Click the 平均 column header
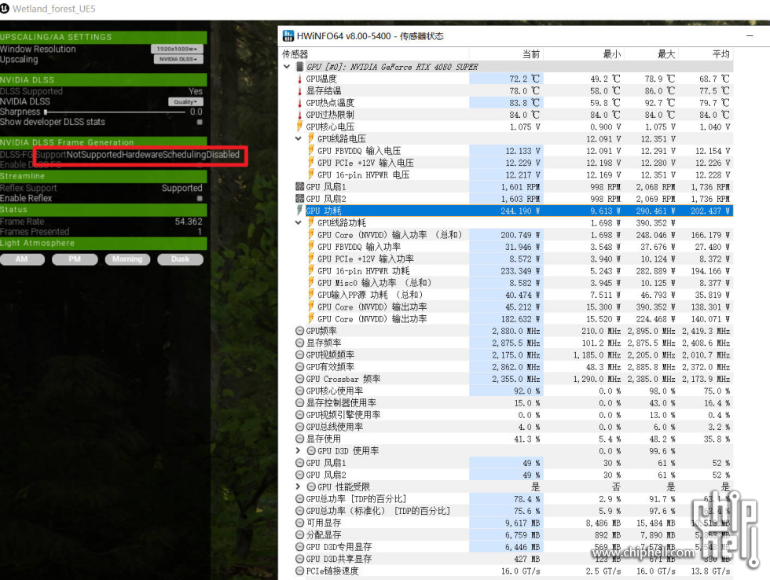Screen dimensions: 770x580 pyautogui.click(x=706, y=54)
